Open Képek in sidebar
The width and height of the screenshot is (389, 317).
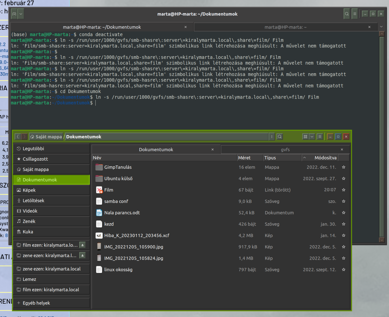pos(51,190)
